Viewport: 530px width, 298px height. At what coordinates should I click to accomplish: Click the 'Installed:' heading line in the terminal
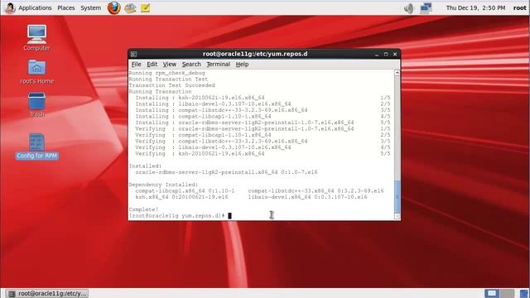coord(145,166)
